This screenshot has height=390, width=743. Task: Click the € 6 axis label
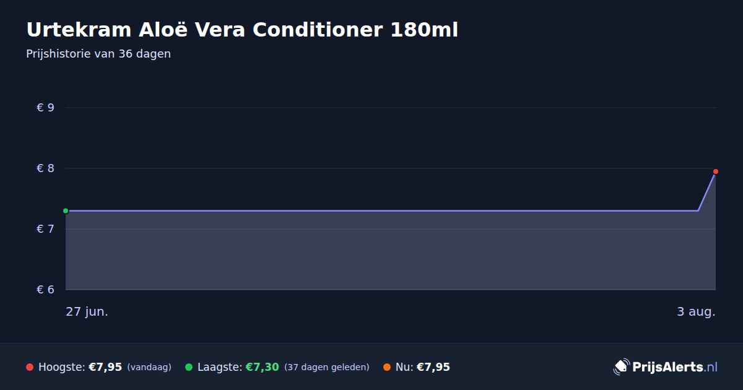[46, 290]
